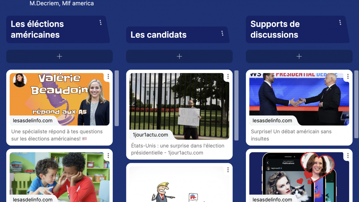This screenshot has height=202, width=359.
Task: Click the first column's vertical scrollbar
Action: point(117,98)
